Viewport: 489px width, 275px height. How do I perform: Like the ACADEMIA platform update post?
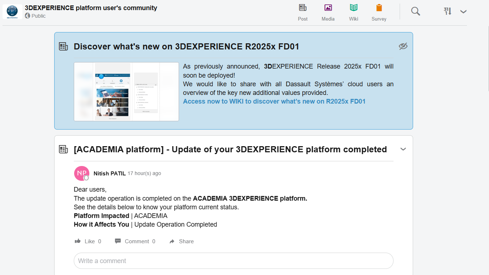[x=88, y=241]
